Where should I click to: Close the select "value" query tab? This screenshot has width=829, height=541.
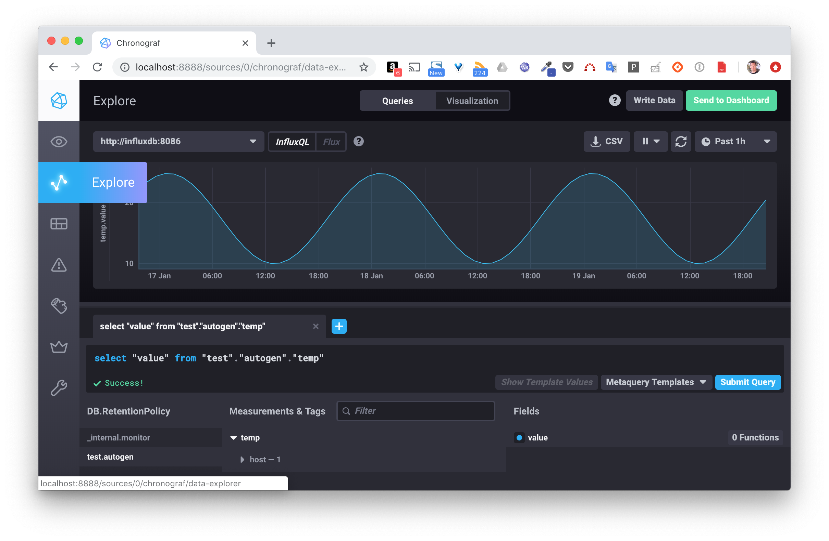click(x=316, y=327)
